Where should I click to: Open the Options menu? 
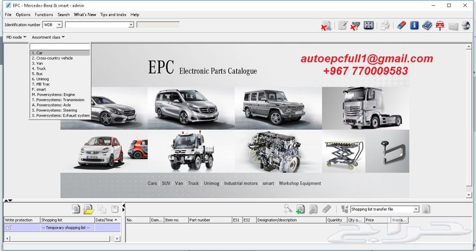(23, 15)
